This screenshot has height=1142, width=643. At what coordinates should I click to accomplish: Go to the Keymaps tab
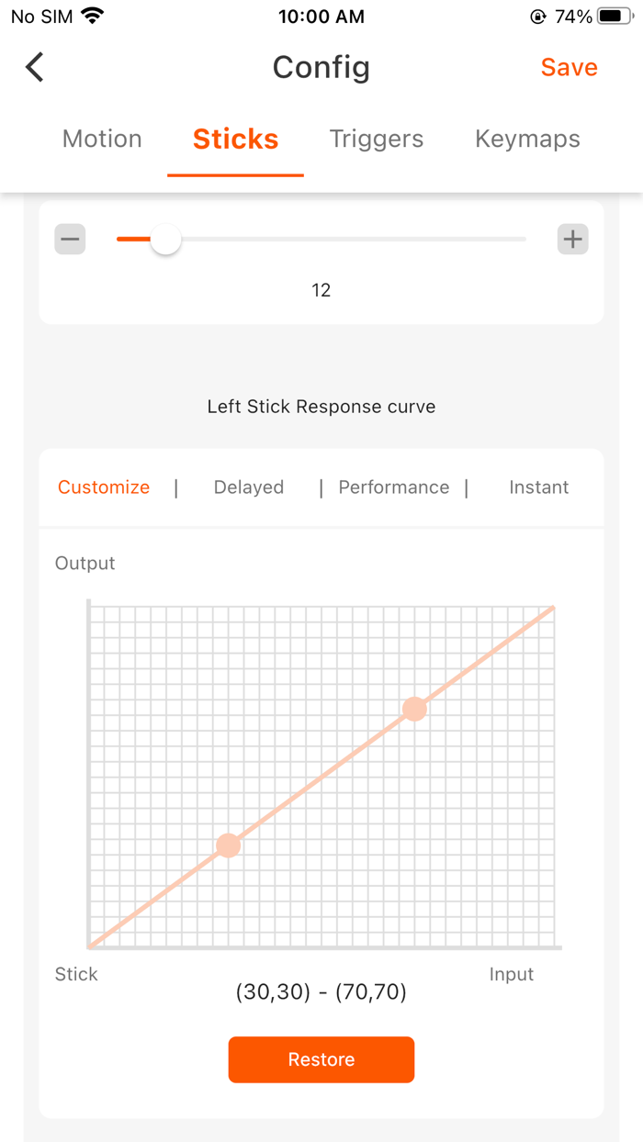[527, 139]
